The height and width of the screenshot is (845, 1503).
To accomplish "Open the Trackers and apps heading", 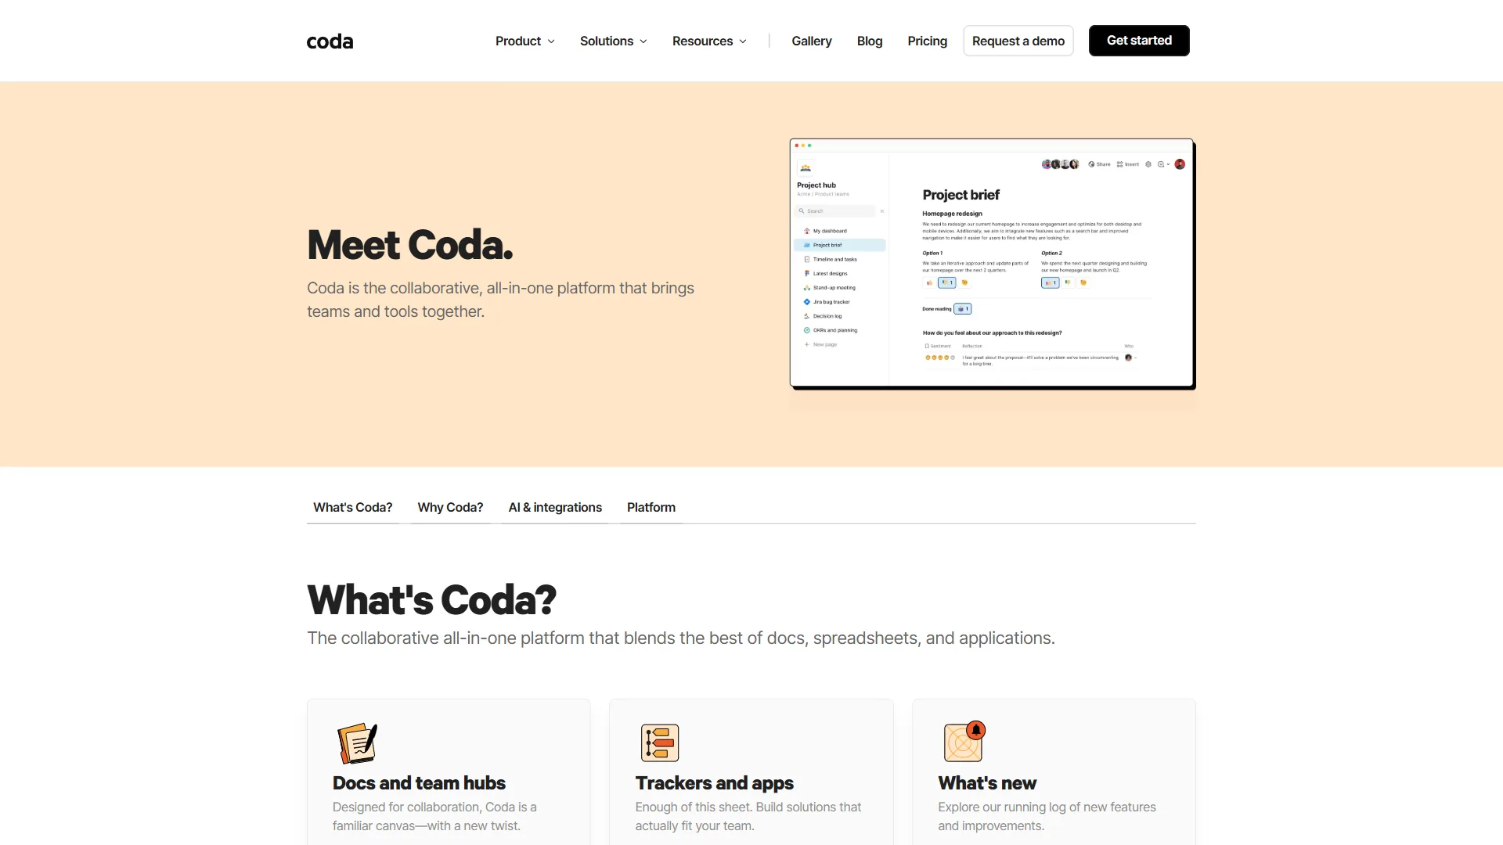I will click(714, 783).
